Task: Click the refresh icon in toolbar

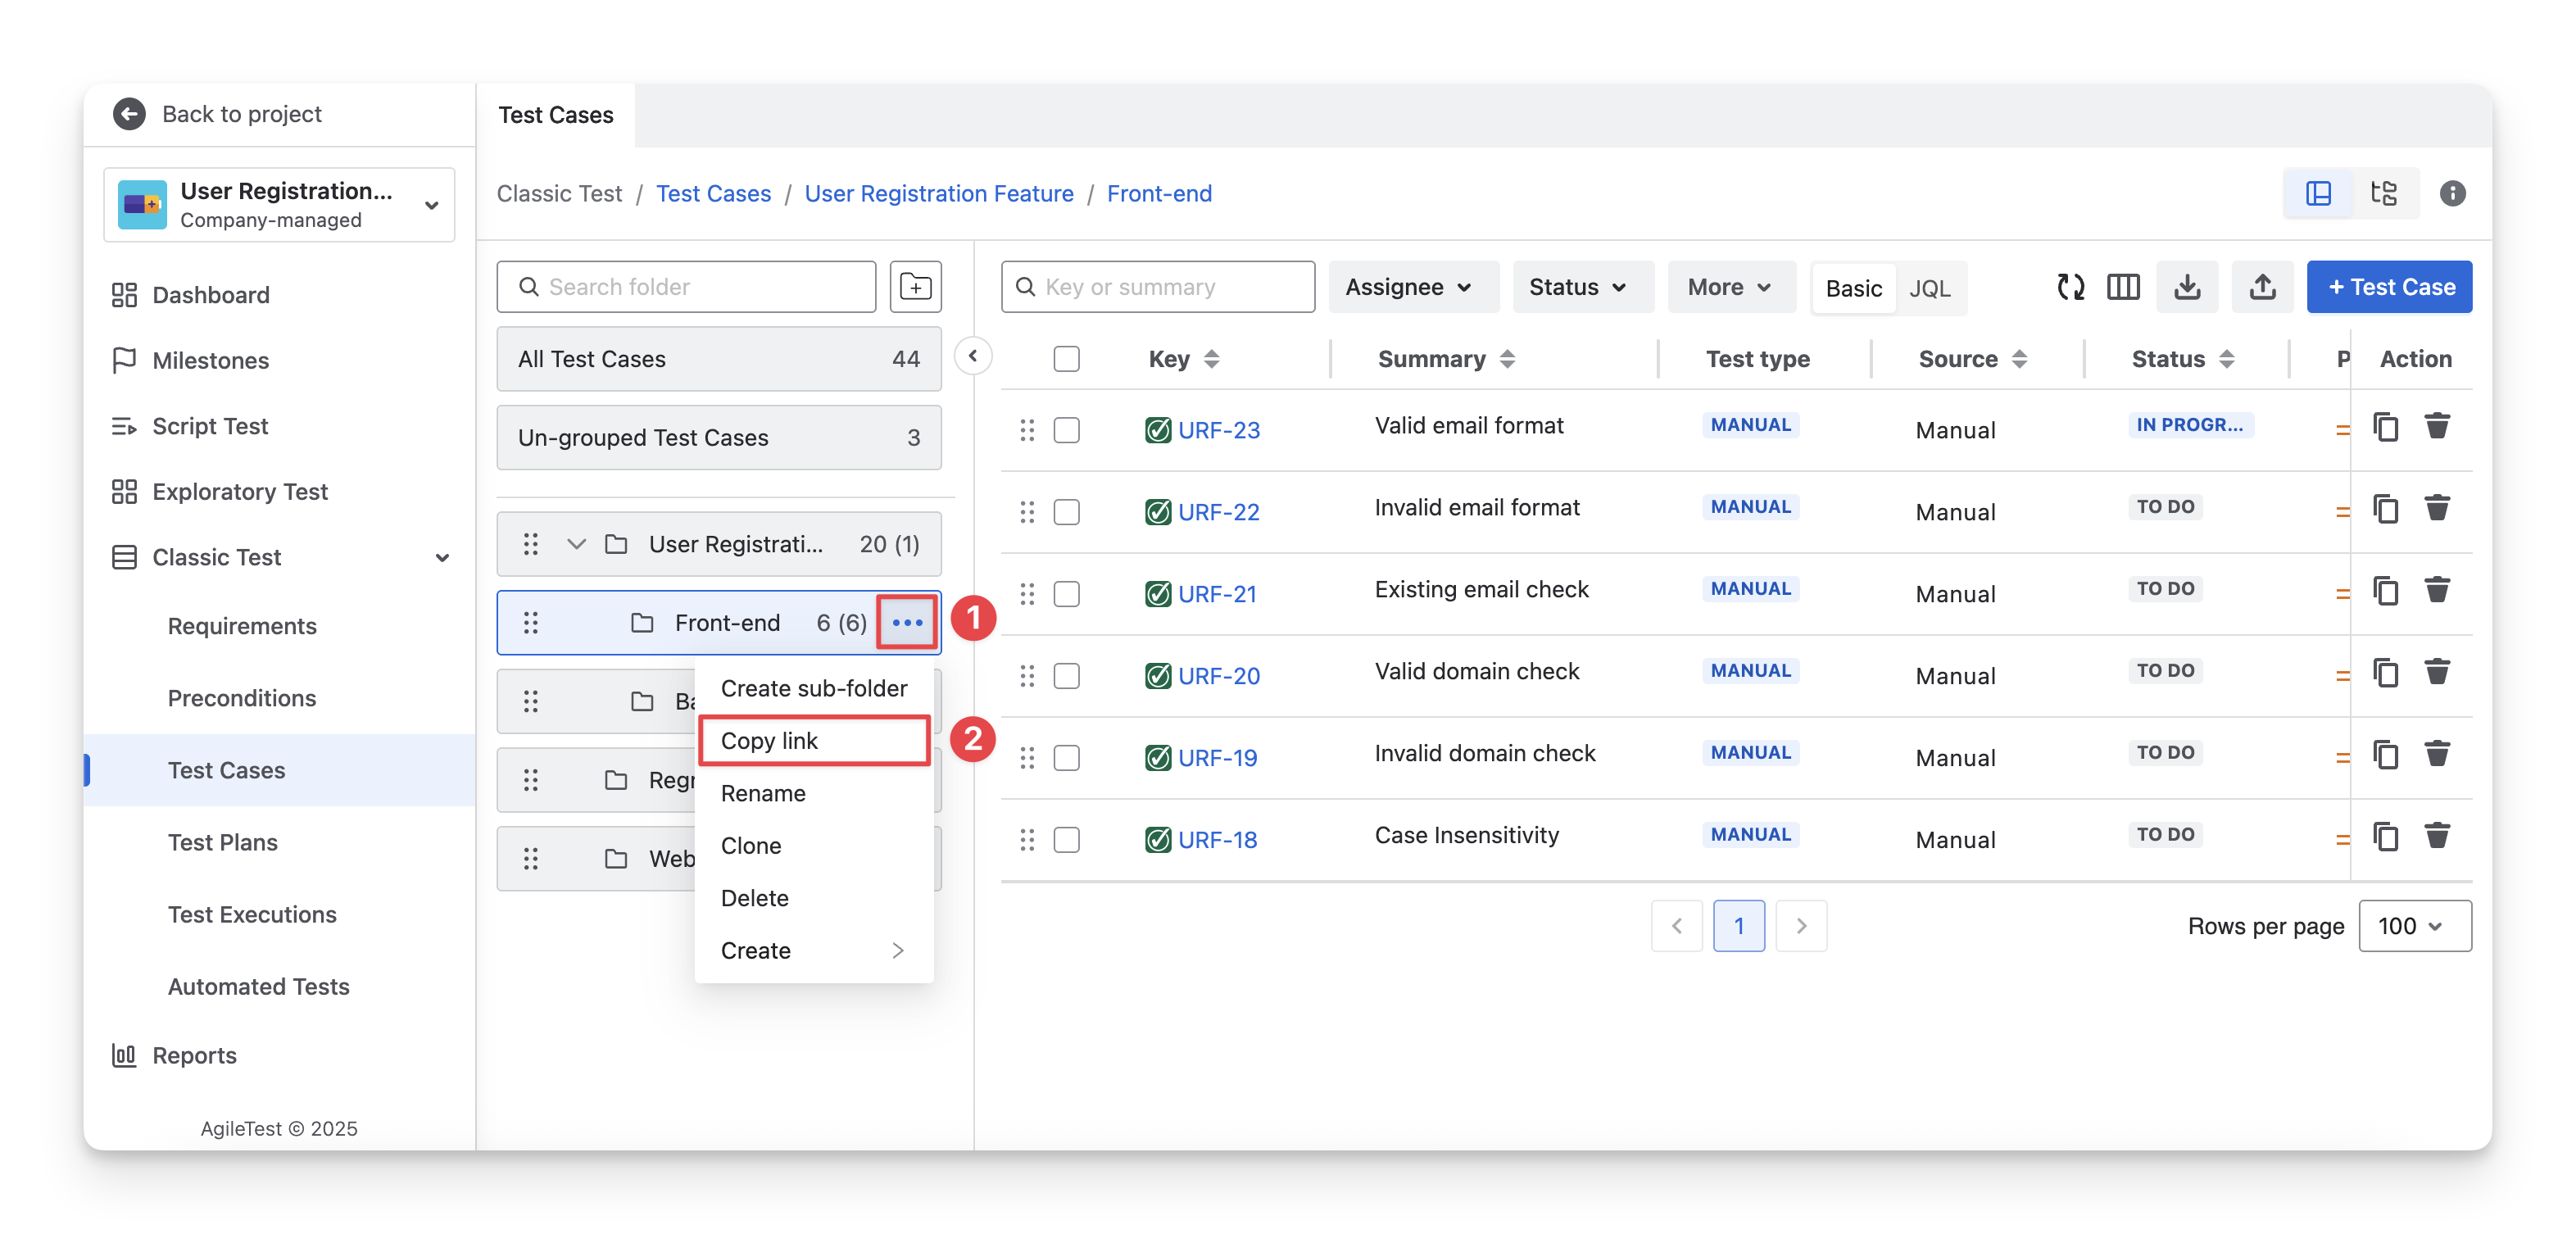Action: [2070, 287]
